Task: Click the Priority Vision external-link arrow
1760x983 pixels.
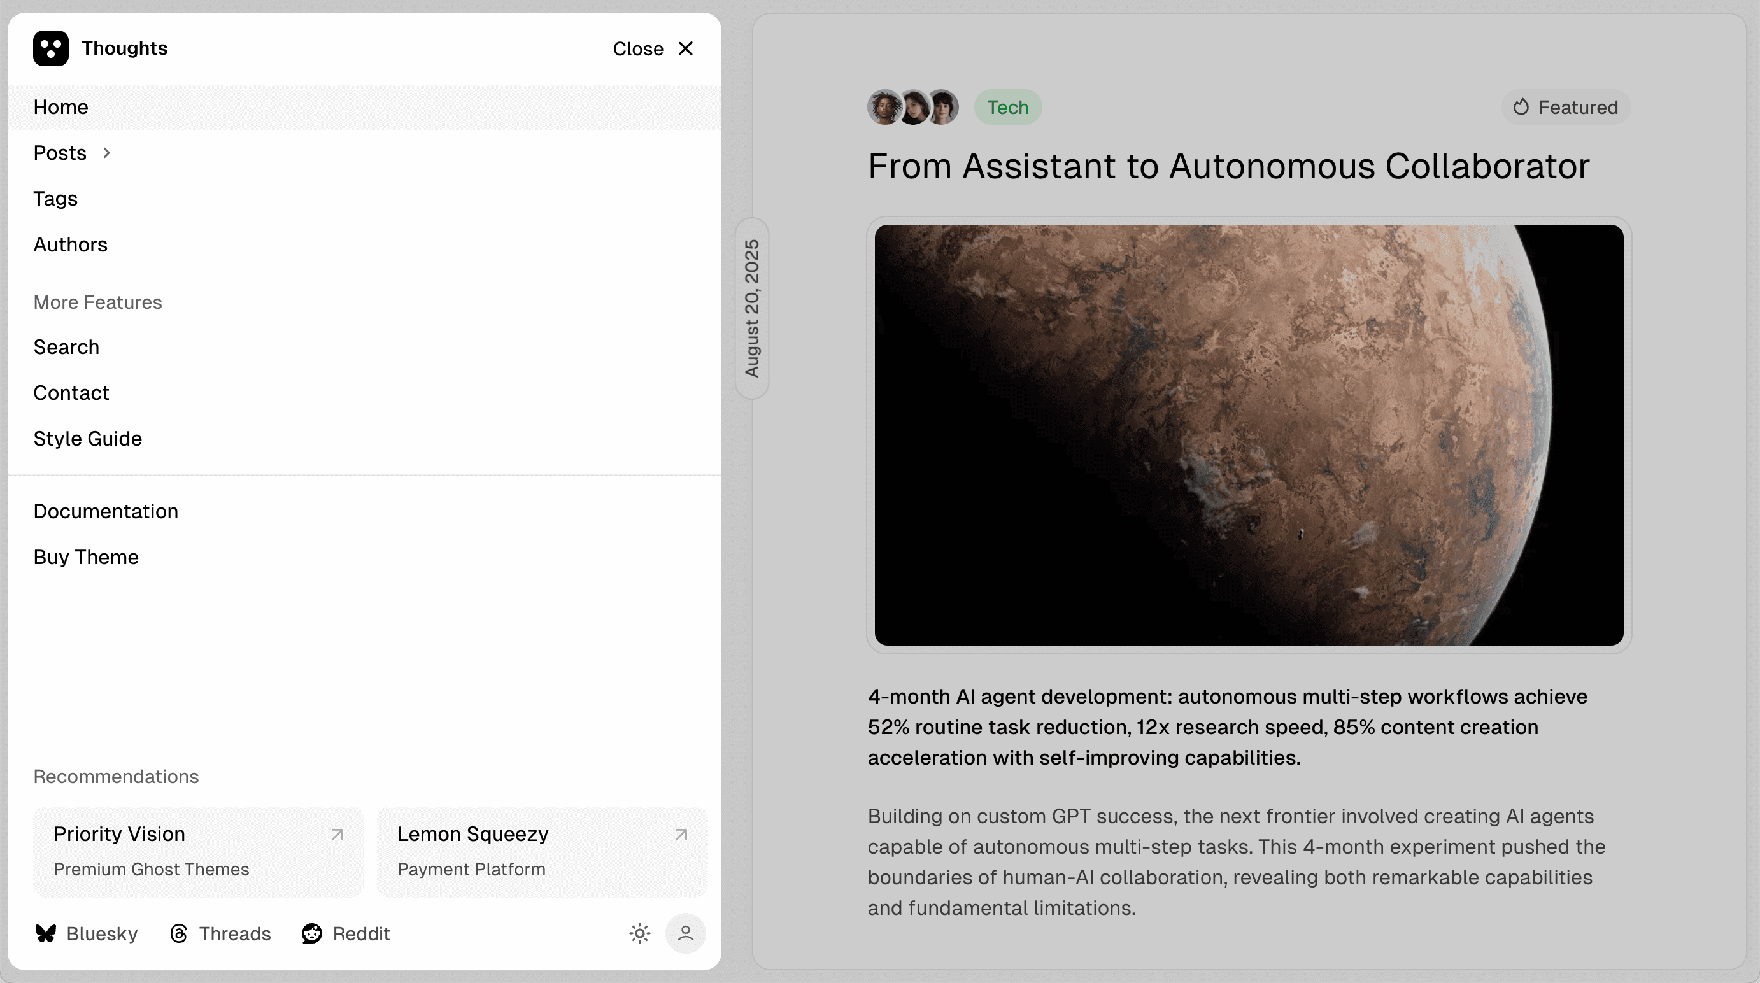Action: pos(337,835)
